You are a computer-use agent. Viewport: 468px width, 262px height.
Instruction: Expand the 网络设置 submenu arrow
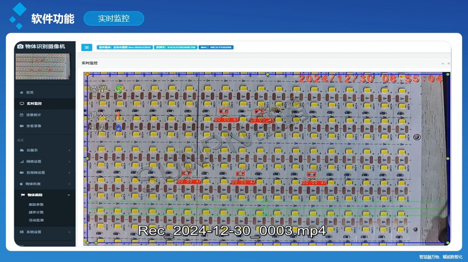[x=69, y=161]
